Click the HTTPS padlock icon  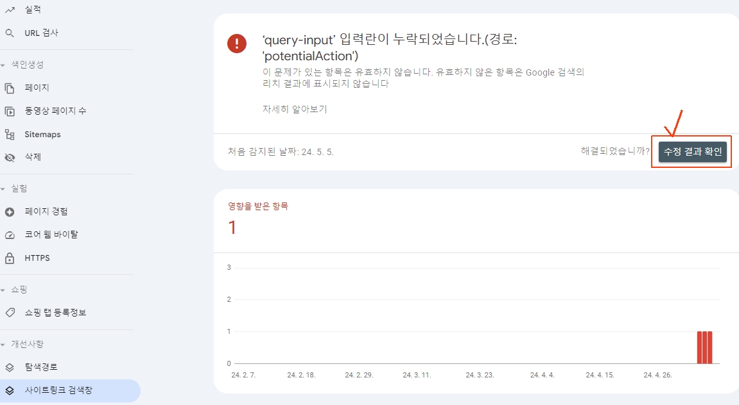pyautogui.click(x=10, y=258)
